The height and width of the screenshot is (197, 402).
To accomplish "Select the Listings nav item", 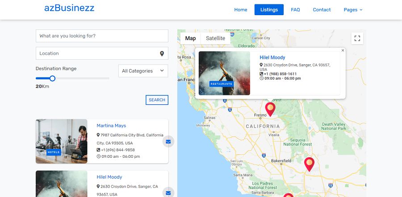I will (269, 10).
